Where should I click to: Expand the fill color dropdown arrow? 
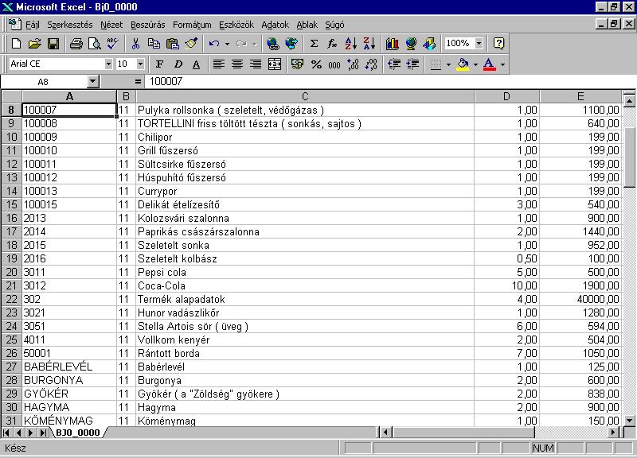(475, 64)
